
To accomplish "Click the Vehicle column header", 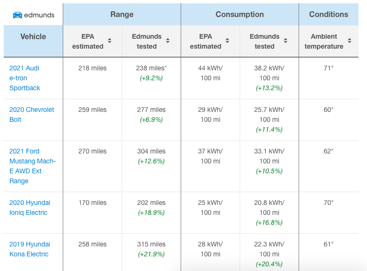I will coord(33,36).
